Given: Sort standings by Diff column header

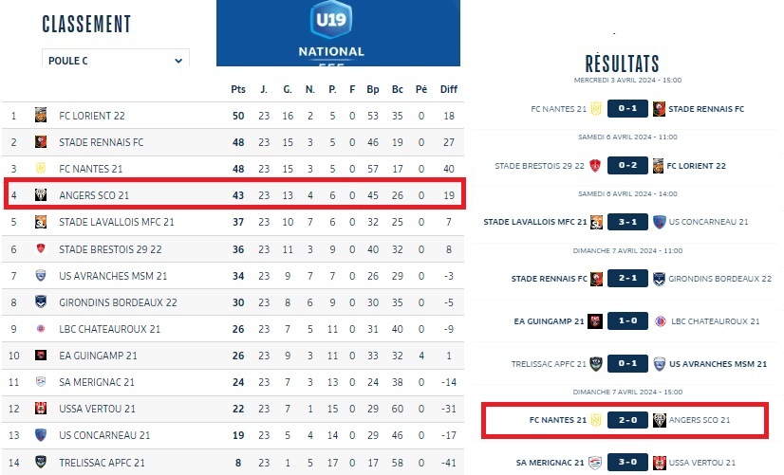Looking at the screenshot, I should 448,89.
